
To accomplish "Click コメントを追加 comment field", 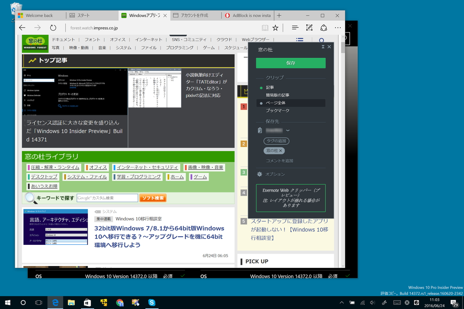I will [x=279, y=161].
